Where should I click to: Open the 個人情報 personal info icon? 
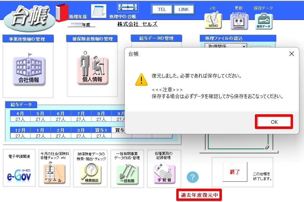pyautogui.click(x=92, y=68)
